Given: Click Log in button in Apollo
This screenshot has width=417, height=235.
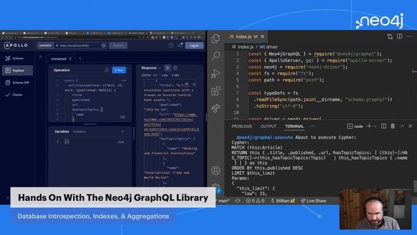Looking at the screenshot, I should (x=194, y=46).
